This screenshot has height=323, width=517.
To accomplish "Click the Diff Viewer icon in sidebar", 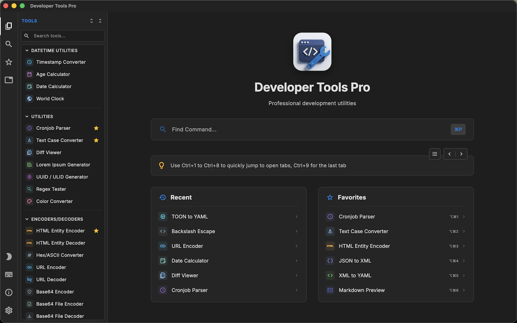I will coord(29,152).
